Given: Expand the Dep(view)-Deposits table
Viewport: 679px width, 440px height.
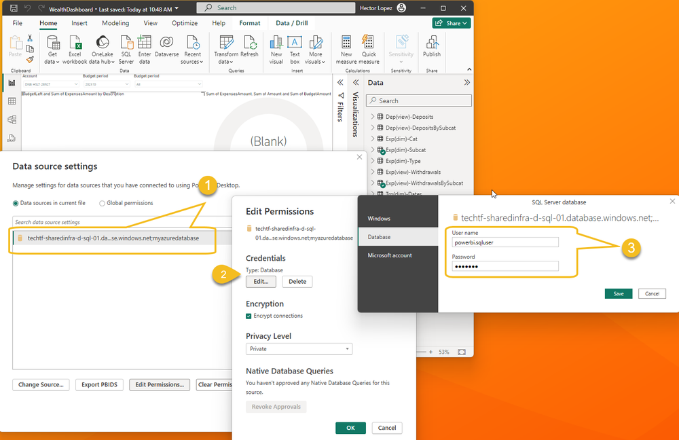Looking at the screenshot, I should pyautogui.click(x=373, y=117).
